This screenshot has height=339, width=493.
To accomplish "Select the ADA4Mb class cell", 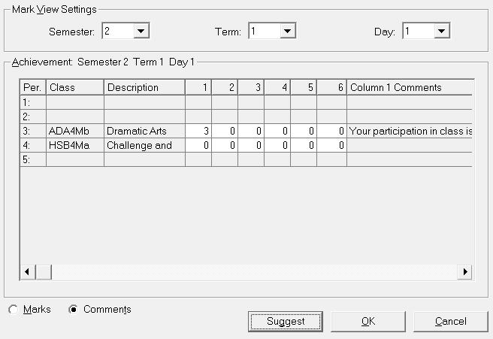I will point(74,131).
